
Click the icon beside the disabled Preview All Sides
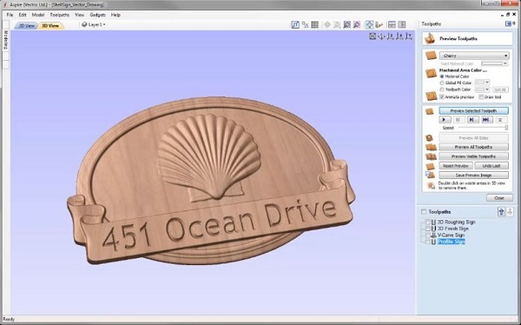point(430,137)
